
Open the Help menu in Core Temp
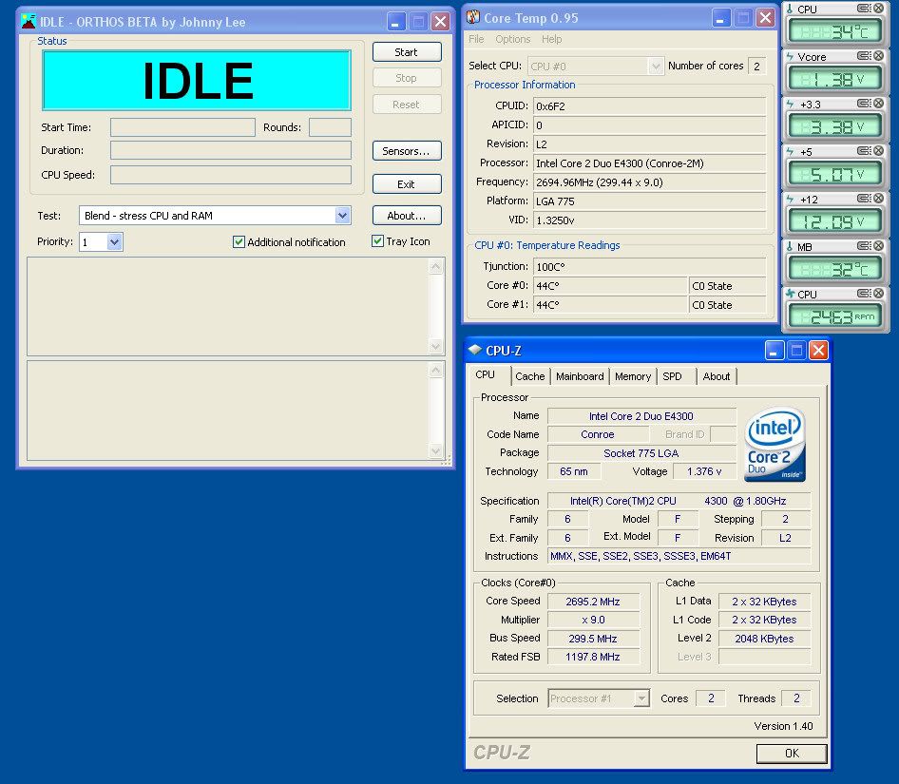pos(551,39)
